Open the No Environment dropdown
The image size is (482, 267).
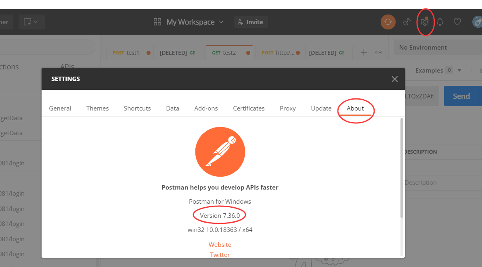(438, 48)
